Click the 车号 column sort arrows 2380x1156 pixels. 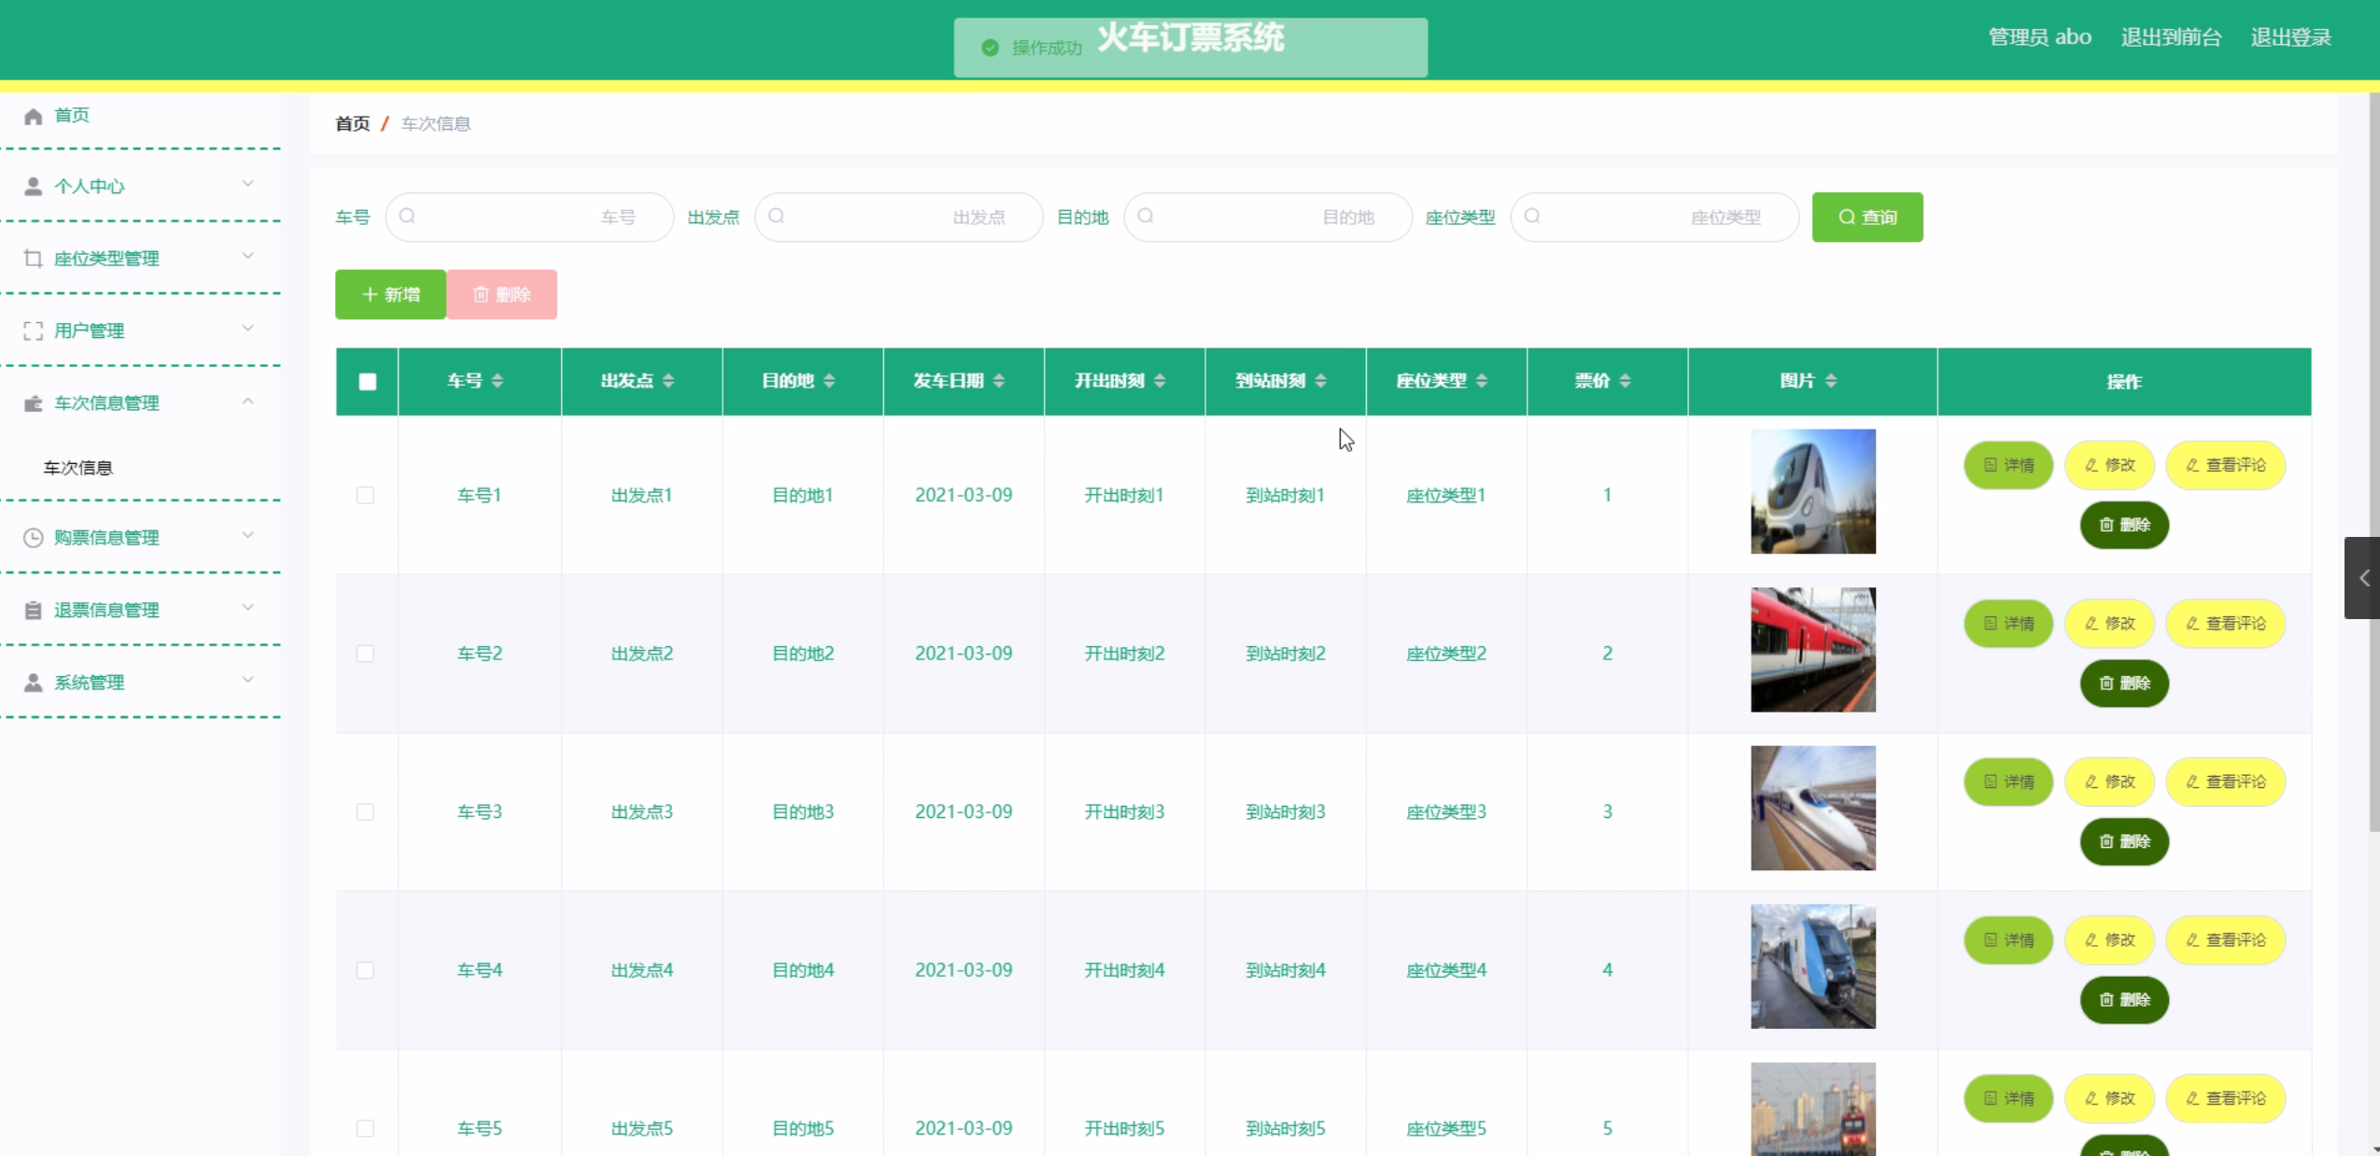click(498, 381)
